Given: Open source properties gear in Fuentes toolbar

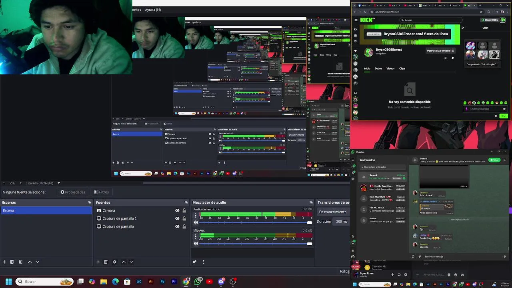Looking at the screenshot, I should coord(114,262).
